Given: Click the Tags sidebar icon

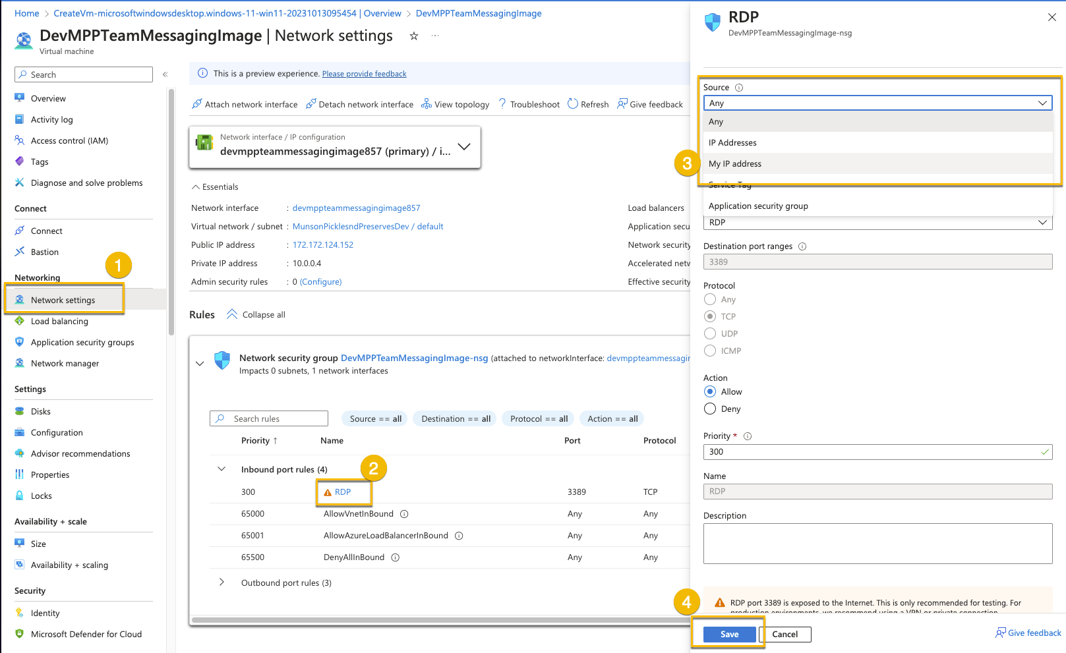Looking at the screenshot, I should coord(20,161).
